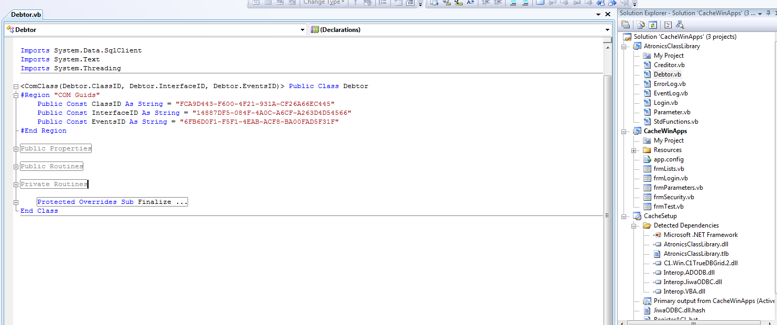The width and height of the screenshot is (777, 325).
Task: Click the collapsed Public Routines block
Action: (x=52, y=167)
